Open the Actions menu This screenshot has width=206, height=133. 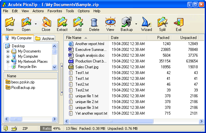pyautogui.click(x=38, y=11)
